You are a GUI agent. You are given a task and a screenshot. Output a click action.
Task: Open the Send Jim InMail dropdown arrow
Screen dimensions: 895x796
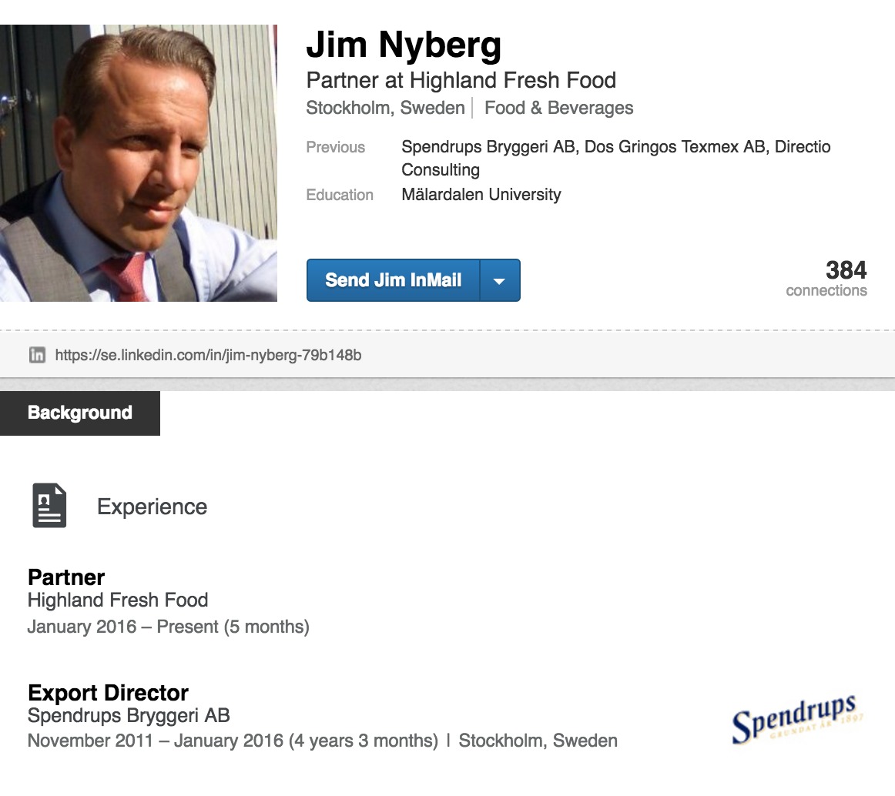500,280
